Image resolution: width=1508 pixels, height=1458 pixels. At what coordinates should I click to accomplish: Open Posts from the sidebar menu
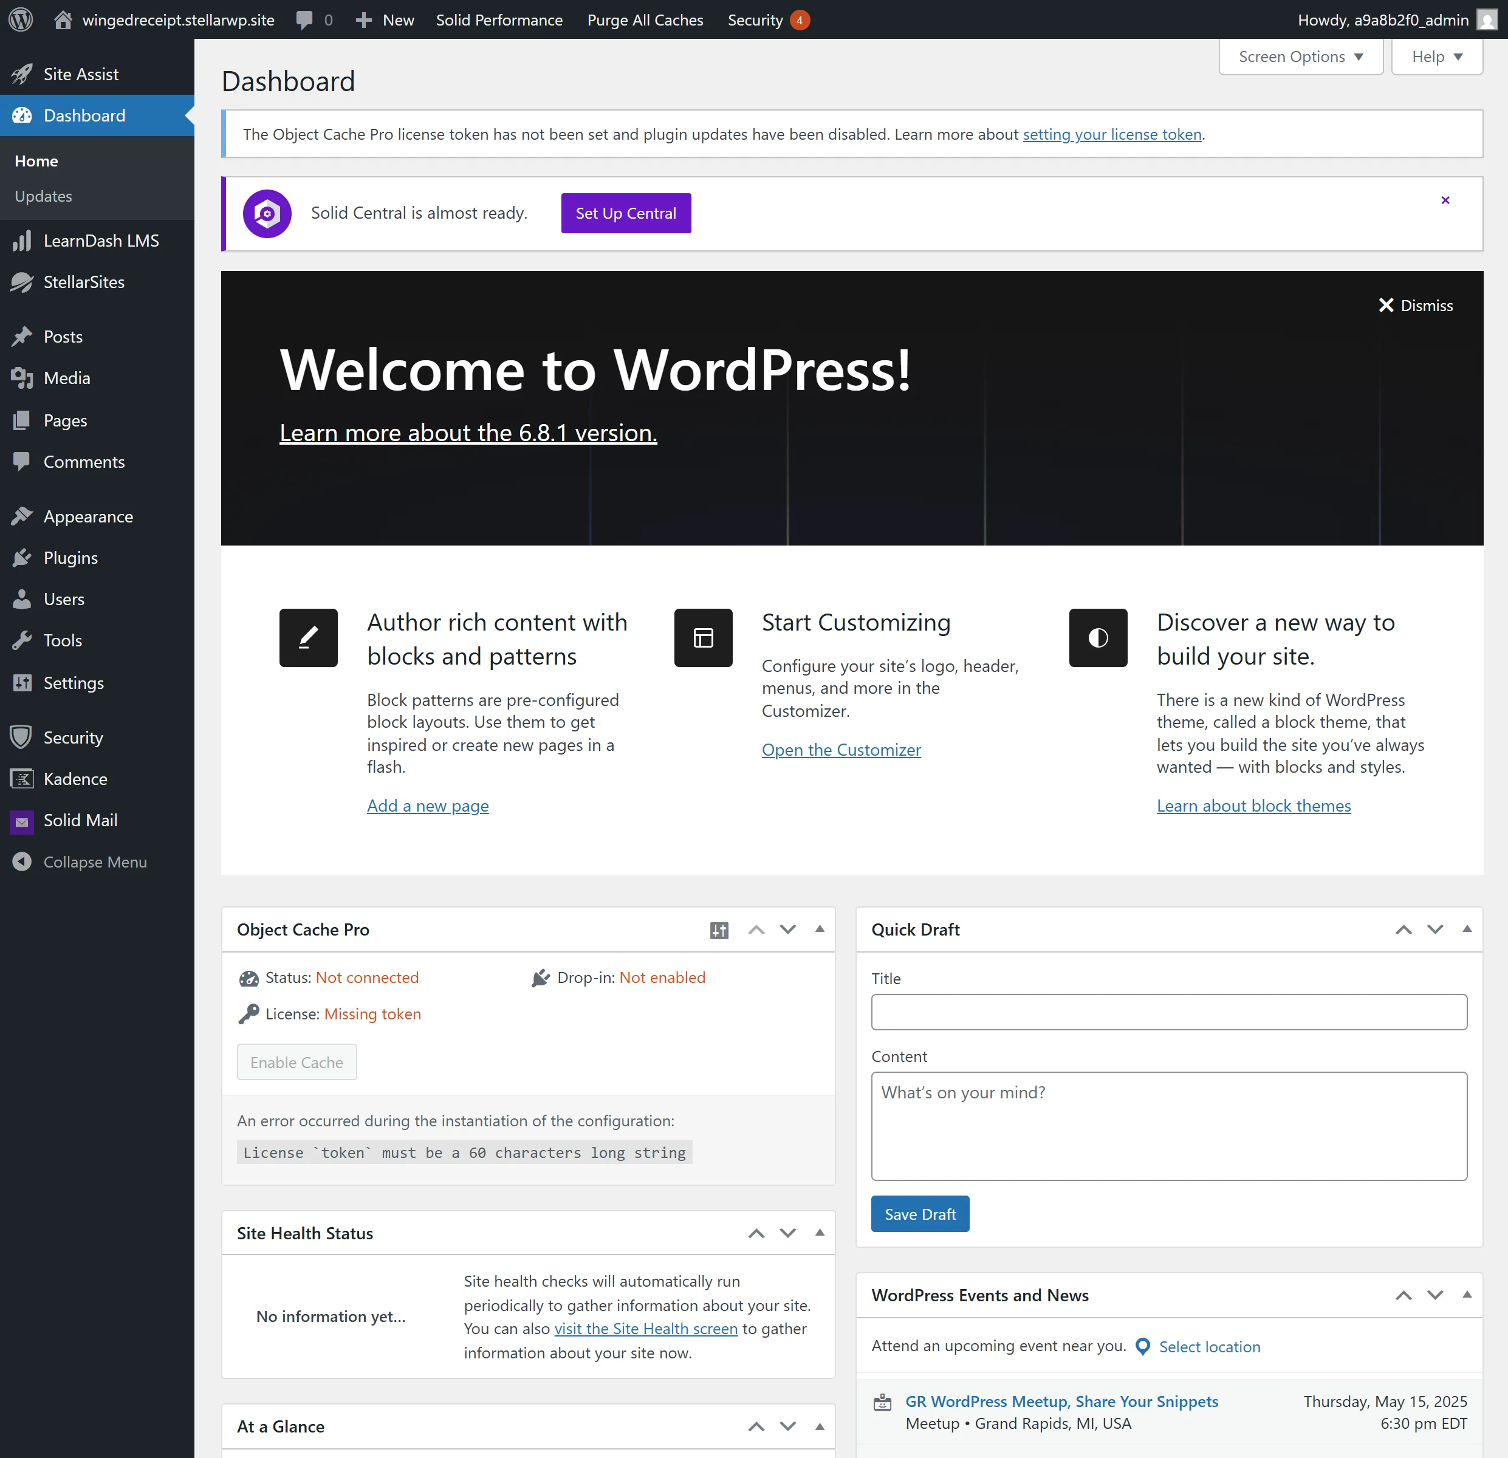tap(63, 336)
